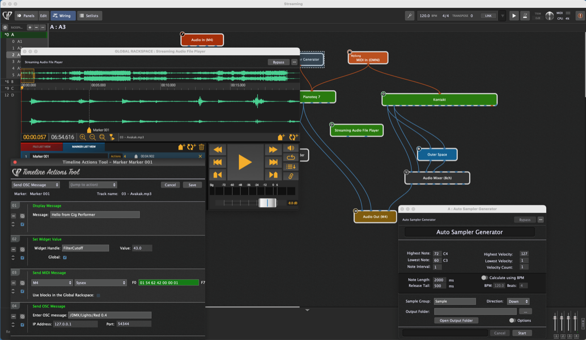Bypass the Streaming Audio File Player plugin
The image size is (586, 340).
tap(278, 62)
